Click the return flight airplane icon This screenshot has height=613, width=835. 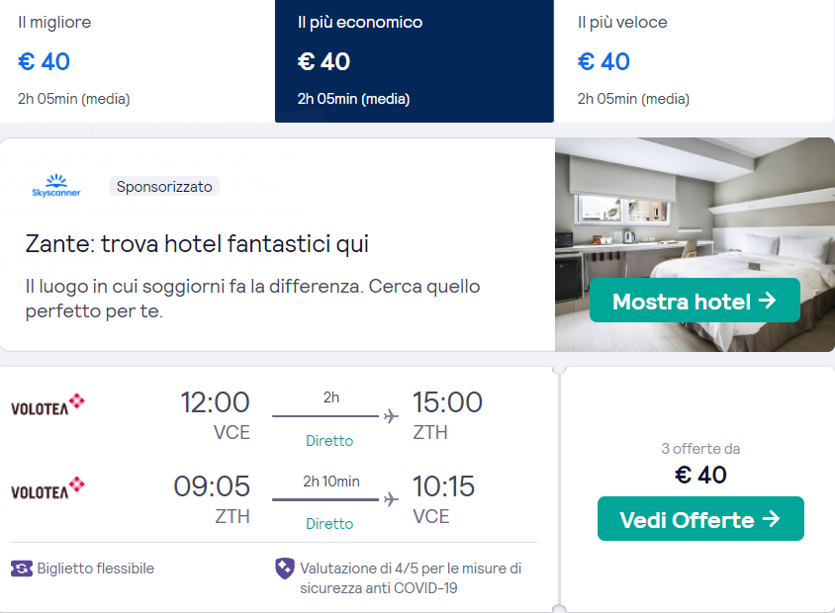point(392,499)
